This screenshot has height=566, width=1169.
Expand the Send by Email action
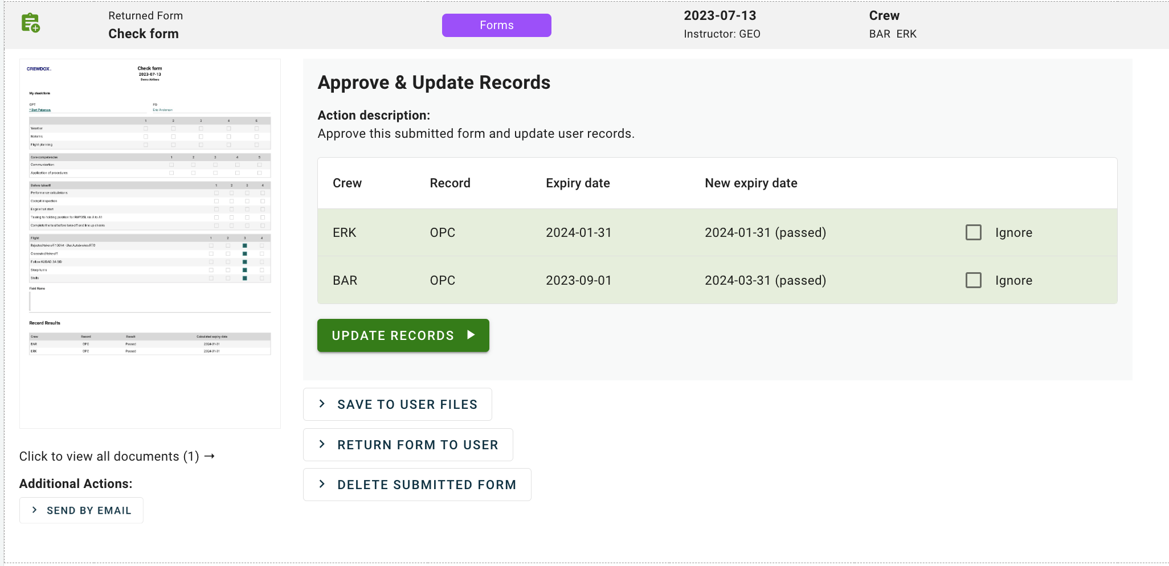81,510
